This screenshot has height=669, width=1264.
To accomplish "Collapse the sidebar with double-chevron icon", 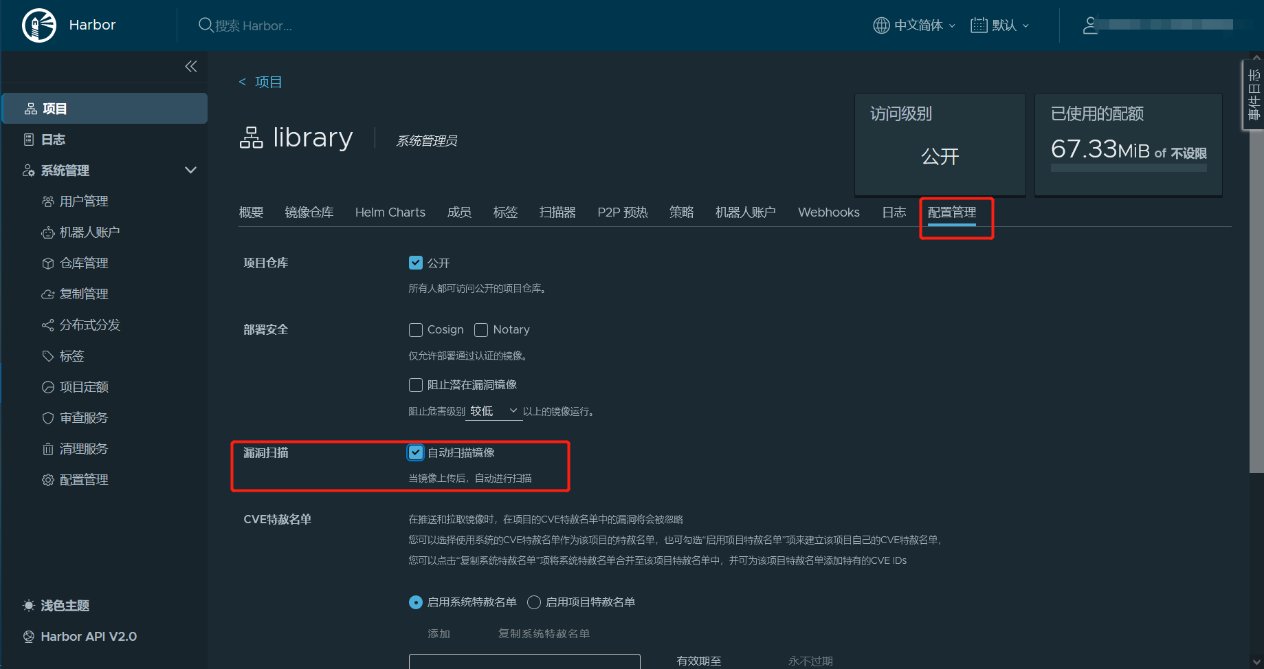I will (191, 66).
